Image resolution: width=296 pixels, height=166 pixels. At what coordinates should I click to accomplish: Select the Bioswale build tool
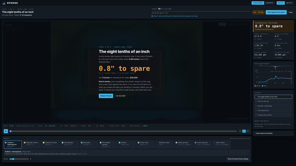(x=89, y=144)
